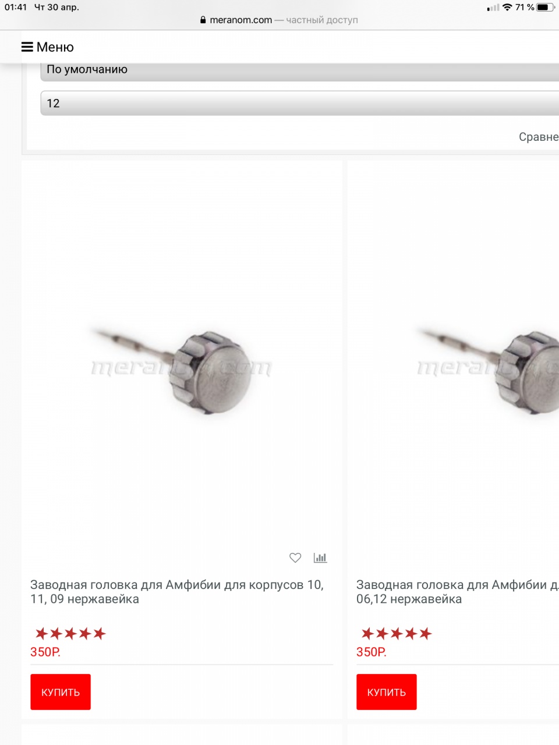Buy the crown for cases 06,12

(387, 692)
